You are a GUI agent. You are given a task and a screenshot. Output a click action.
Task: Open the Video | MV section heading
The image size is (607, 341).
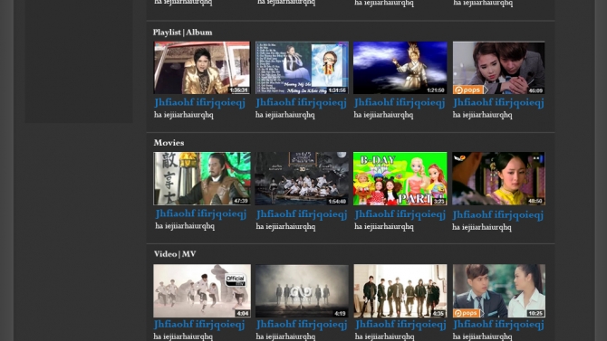[x=175, y=254]
